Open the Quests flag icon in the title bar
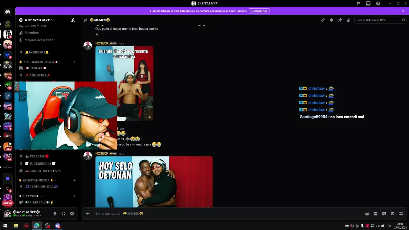Image resolution: width=409 pixels, height=230 pixels. [x=359, y=4]
